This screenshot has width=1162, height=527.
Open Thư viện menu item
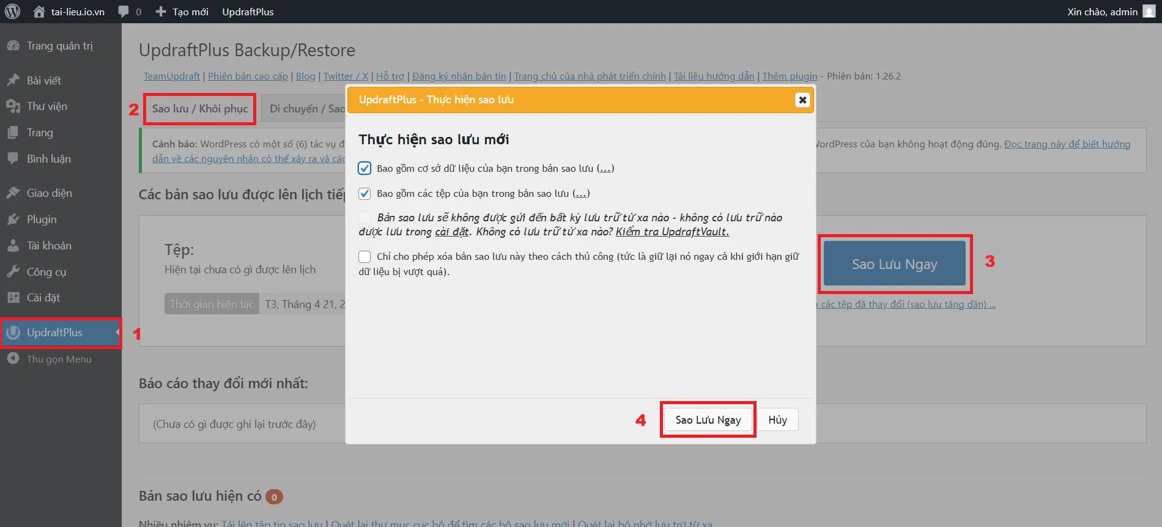point(47,106)
